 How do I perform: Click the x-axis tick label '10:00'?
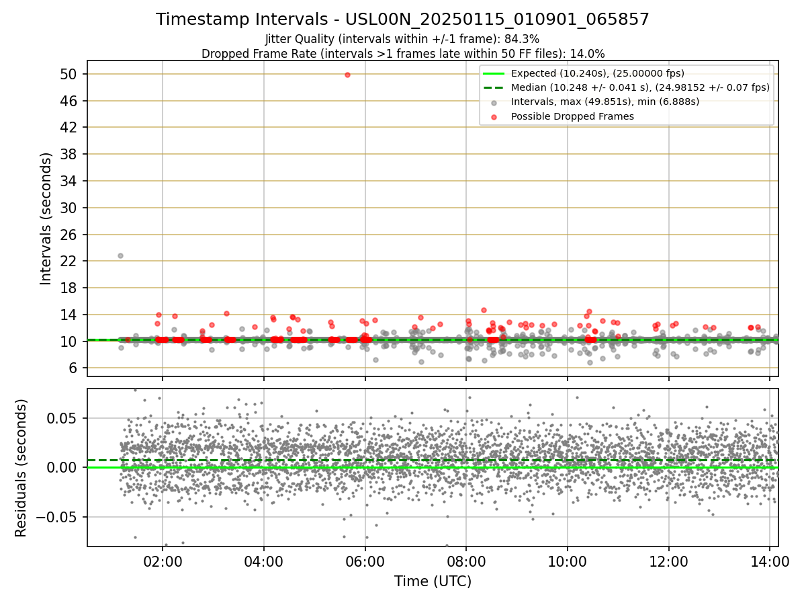click(568, 561)
